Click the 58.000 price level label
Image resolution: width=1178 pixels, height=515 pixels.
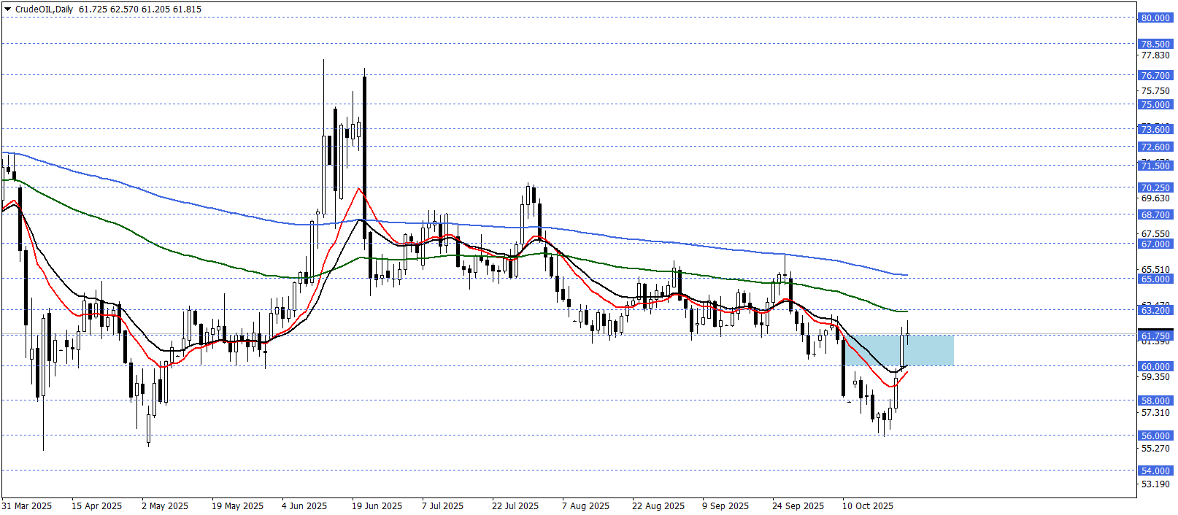pos(1155,400)
